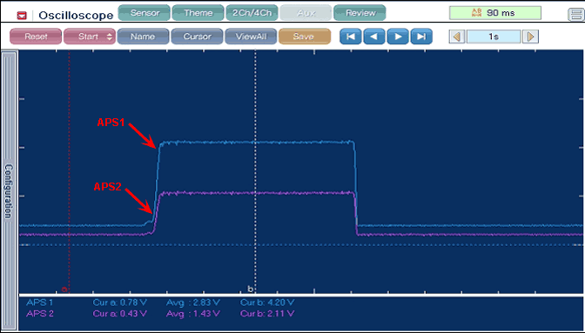
Task: Select cursor b marker on the waveform
Action: coord(251,289)
